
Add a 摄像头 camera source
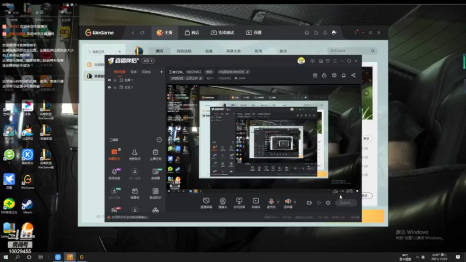[223, 203]
